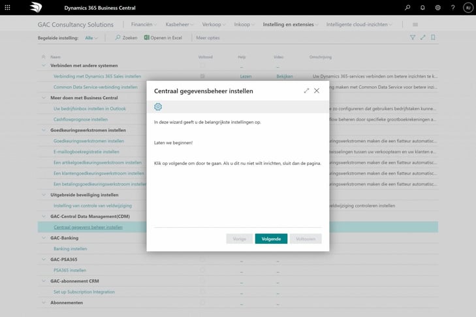
Task: Open search via magnifier icon in top bar
Action: 407,8
